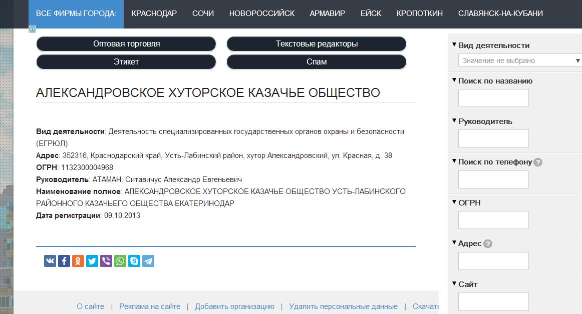Click the Оптовая торговля button
582x314 pixels.
tap(126, 43)
